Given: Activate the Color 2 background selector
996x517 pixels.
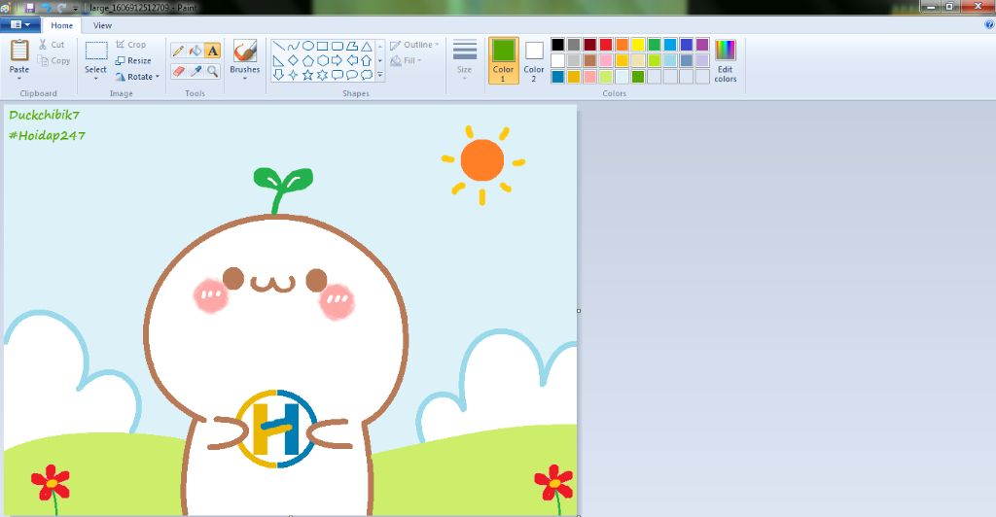Looking at the screenshot, I should click(534, 60).
